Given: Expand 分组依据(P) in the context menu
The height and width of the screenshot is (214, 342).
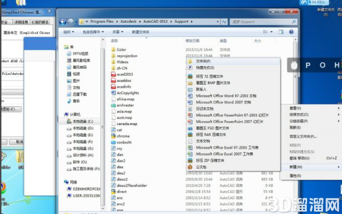Looking at the screenshot, I should (311, 121).
